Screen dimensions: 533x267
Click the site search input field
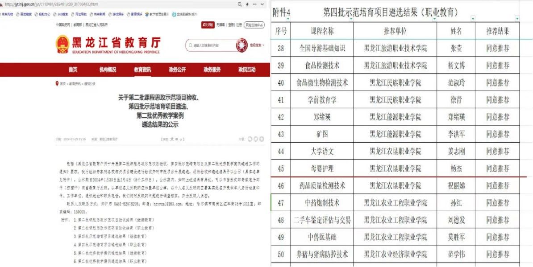(212, 45)
